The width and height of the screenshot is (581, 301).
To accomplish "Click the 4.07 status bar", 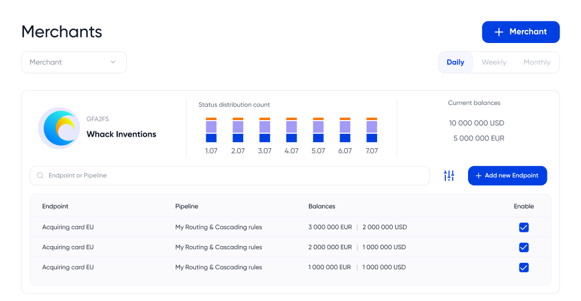I will 292,130.
